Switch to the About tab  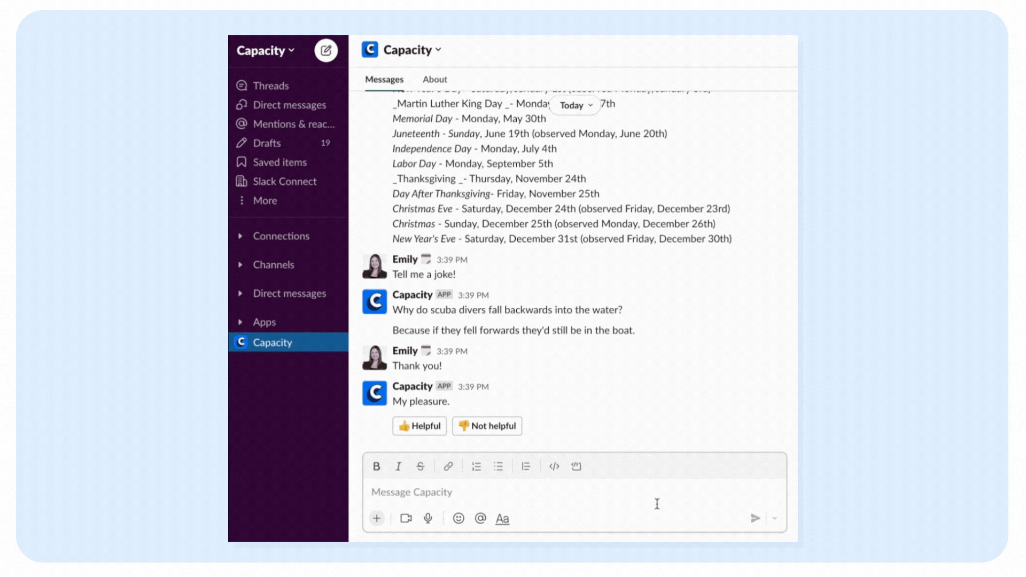coord(435,79)
